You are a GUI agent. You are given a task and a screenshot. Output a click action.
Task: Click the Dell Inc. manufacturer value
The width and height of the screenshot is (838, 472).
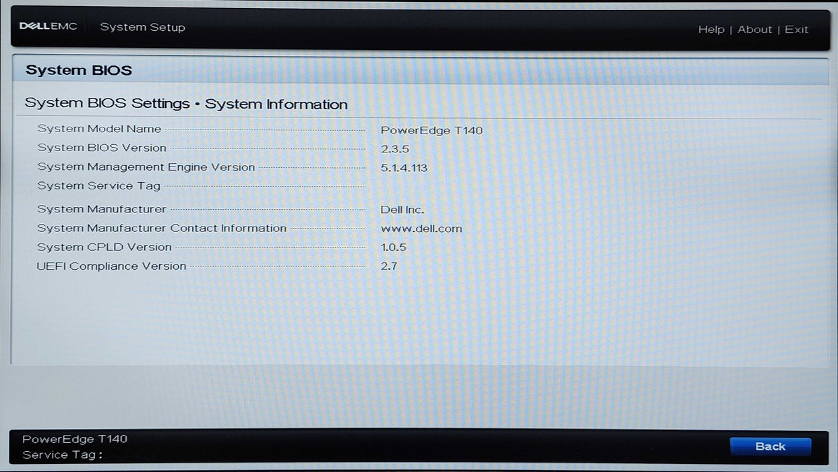coord(402,210)
